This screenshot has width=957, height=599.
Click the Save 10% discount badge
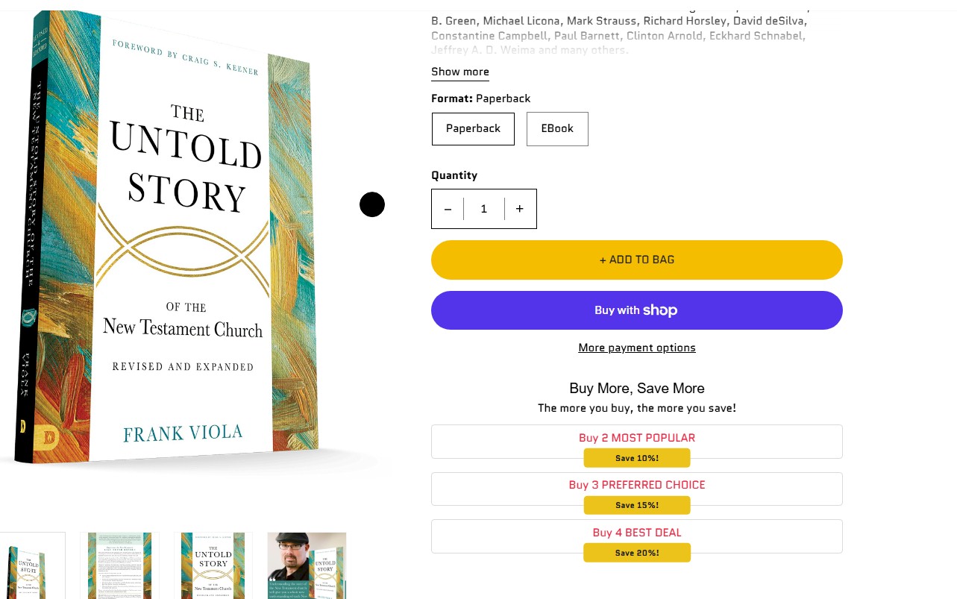tap(637, 458)
